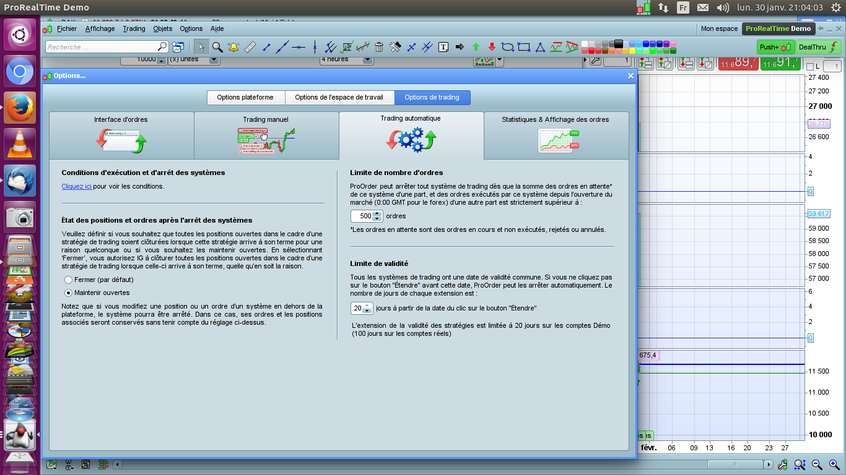Image resolution: width=846 pixels, height=475 pixels.
Task: Click the green buy price button
Action: tap(780, 62)
